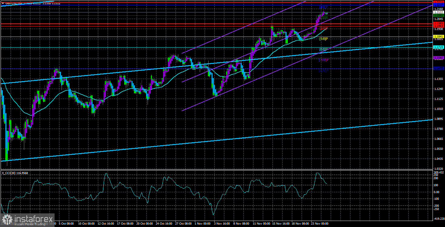Click the -419.220 value on the CCI scale

coord(439,219)
